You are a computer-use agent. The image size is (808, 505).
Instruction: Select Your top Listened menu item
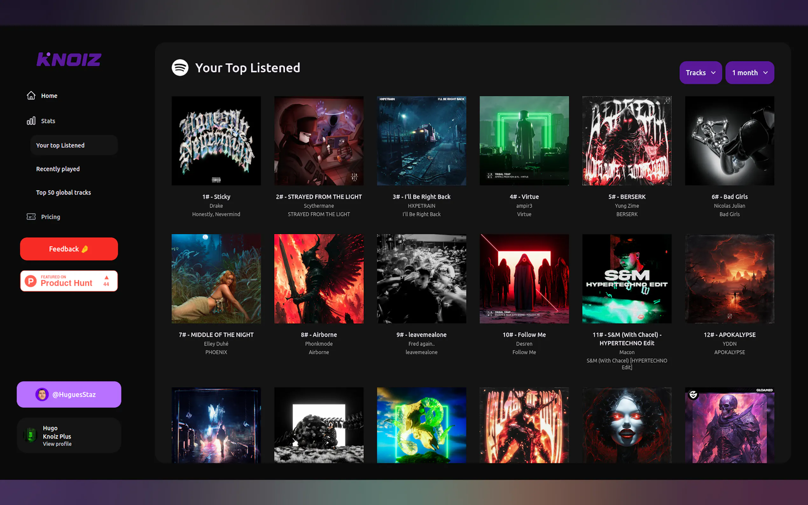click(74, 145)
